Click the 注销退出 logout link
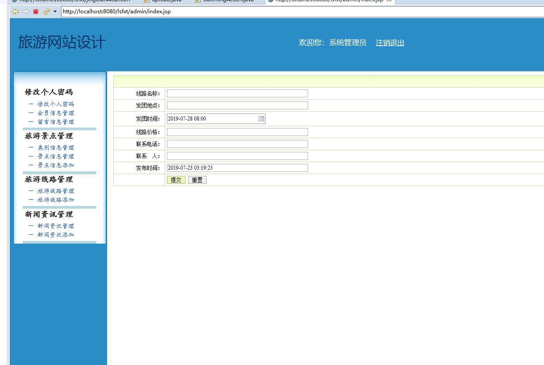 coord(390,43)
